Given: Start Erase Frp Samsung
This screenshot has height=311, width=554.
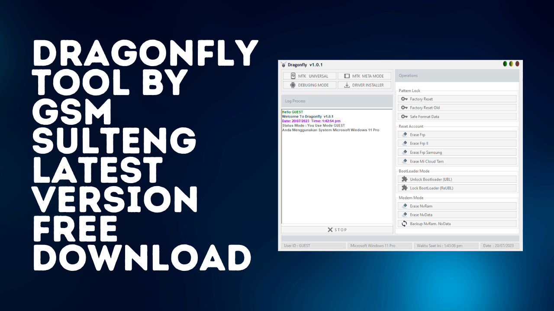Looking at the screenshot, I should tap(457, 152).
